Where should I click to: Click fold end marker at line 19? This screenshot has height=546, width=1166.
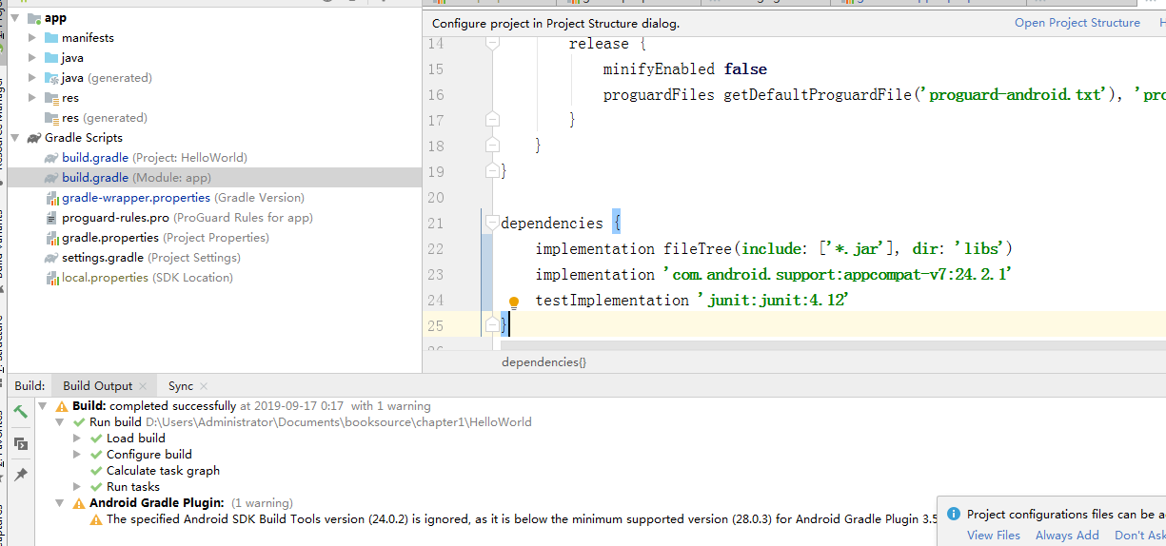pos(492,171)
